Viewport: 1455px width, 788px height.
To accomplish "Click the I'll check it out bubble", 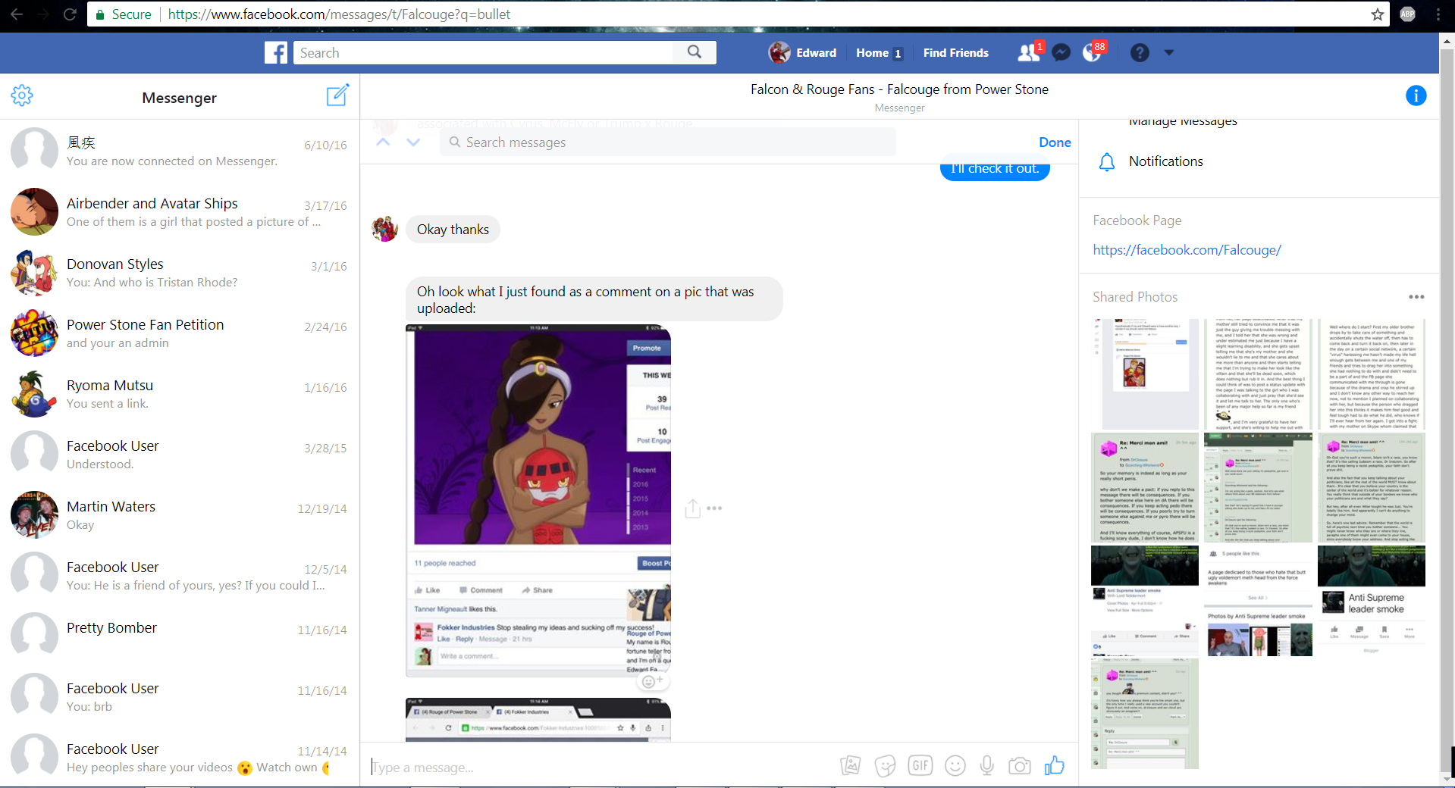I will pos(995,170).
